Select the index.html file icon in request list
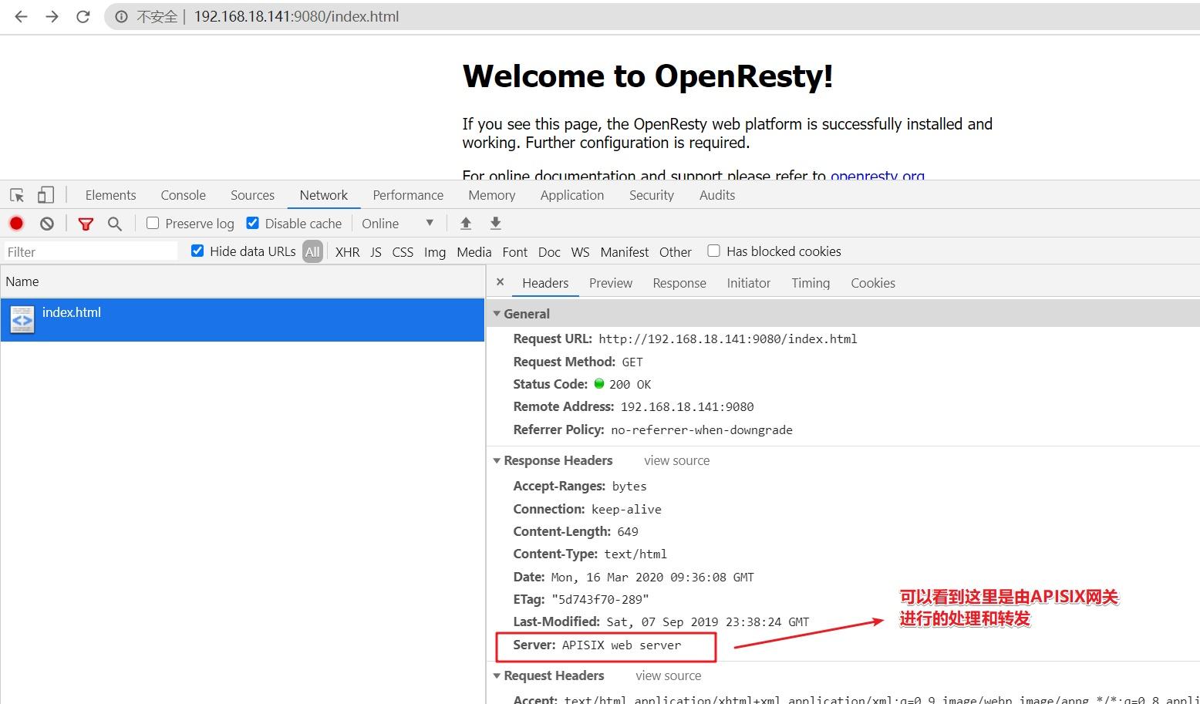 (22, 319)
